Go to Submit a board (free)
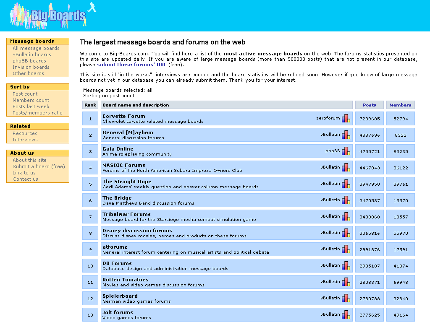Screen dimensions: 430x322 pos(39,166)
